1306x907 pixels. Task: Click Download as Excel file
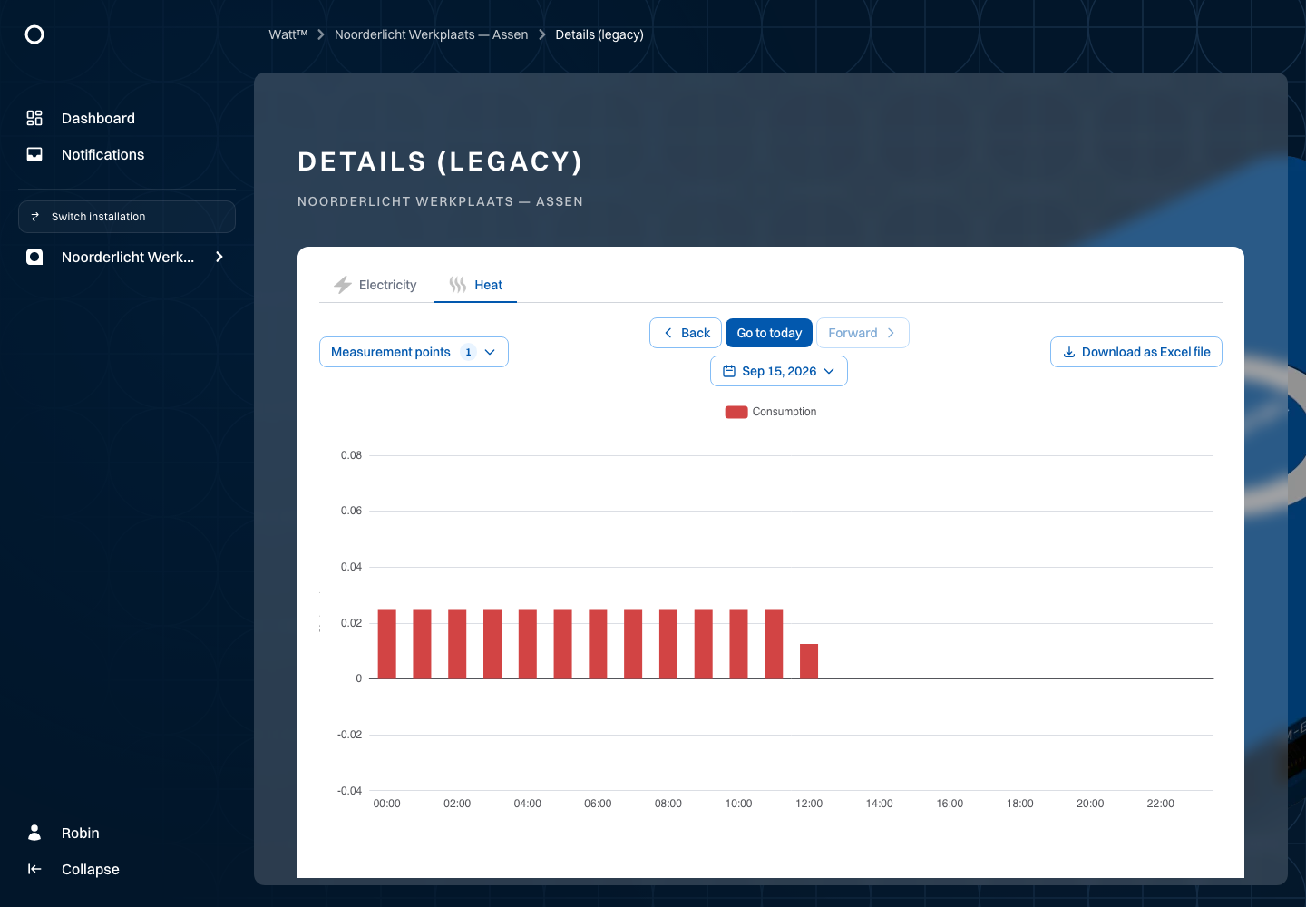(x=1136, y=352)
